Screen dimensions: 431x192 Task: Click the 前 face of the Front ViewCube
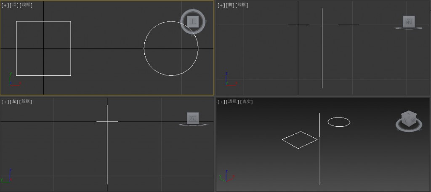click(409, 21)
